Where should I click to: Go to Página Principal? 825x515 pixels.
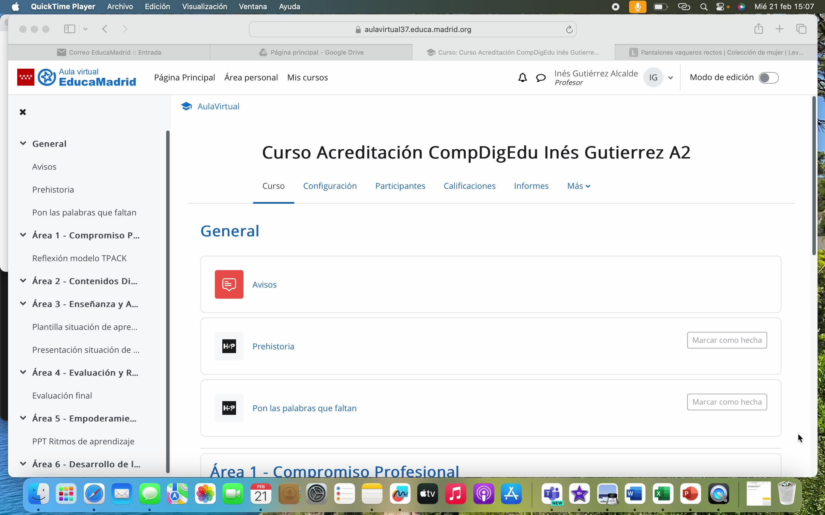click(184, 78)
